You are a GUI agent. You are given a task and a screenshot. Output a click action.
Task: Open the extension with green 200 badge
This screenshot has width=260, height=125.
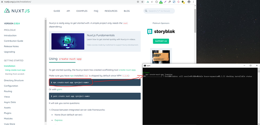point(161,2)
